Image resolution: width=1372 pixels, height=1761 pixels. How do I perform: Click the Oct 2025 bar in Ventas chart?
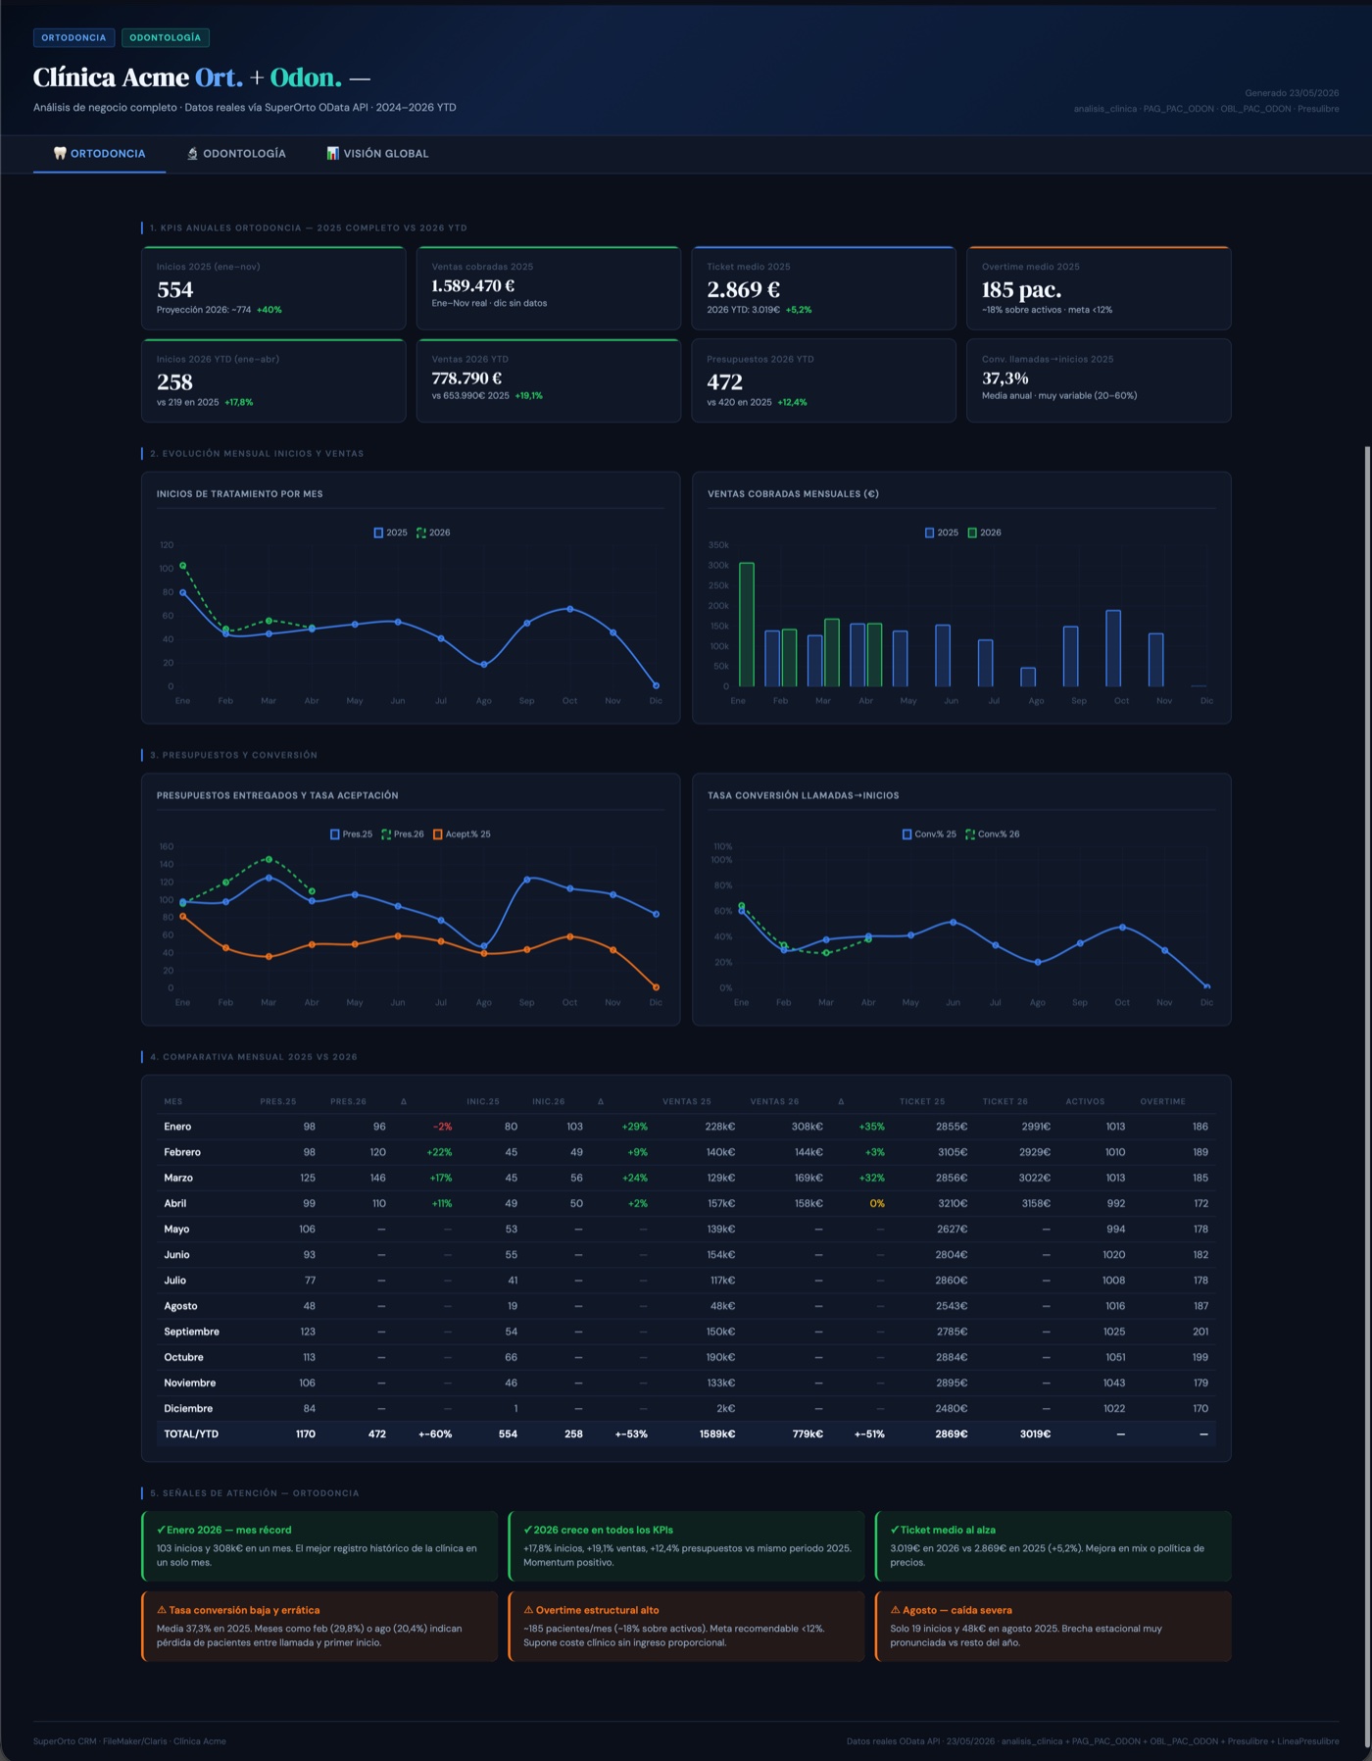point(1113,648)
